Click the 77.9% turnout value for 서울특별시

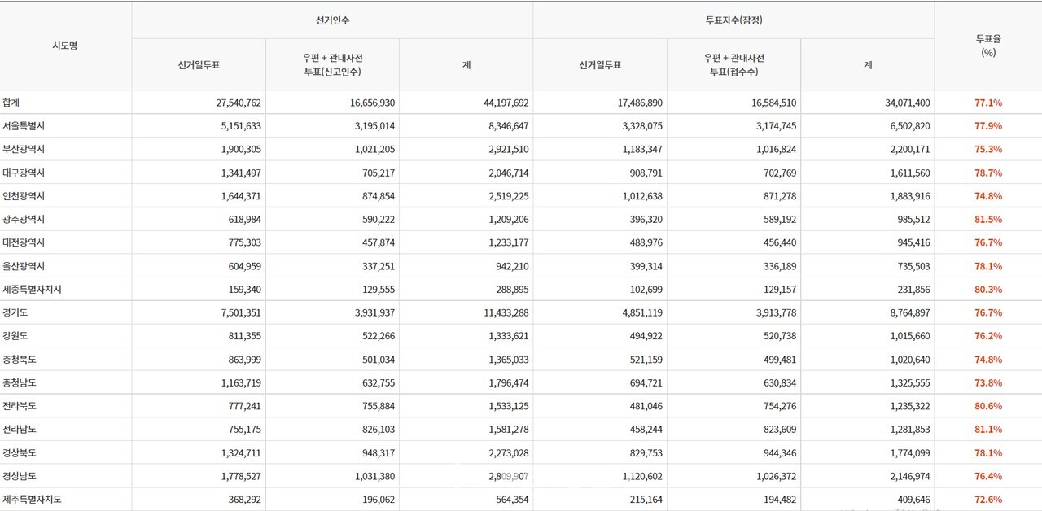(987, 126)
